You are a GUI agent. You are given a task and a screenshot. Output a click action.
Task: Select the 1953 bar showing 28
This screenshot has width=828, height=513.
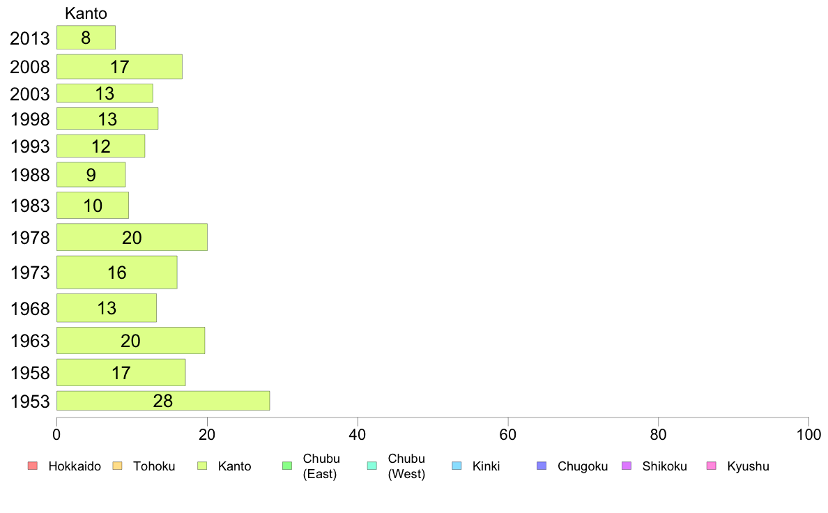163,401
